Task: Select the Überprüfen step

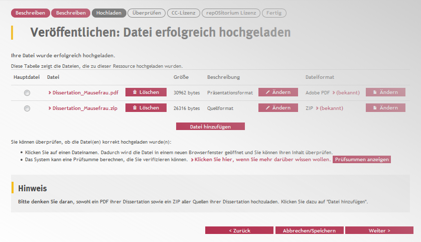Action: pos(147,13)
